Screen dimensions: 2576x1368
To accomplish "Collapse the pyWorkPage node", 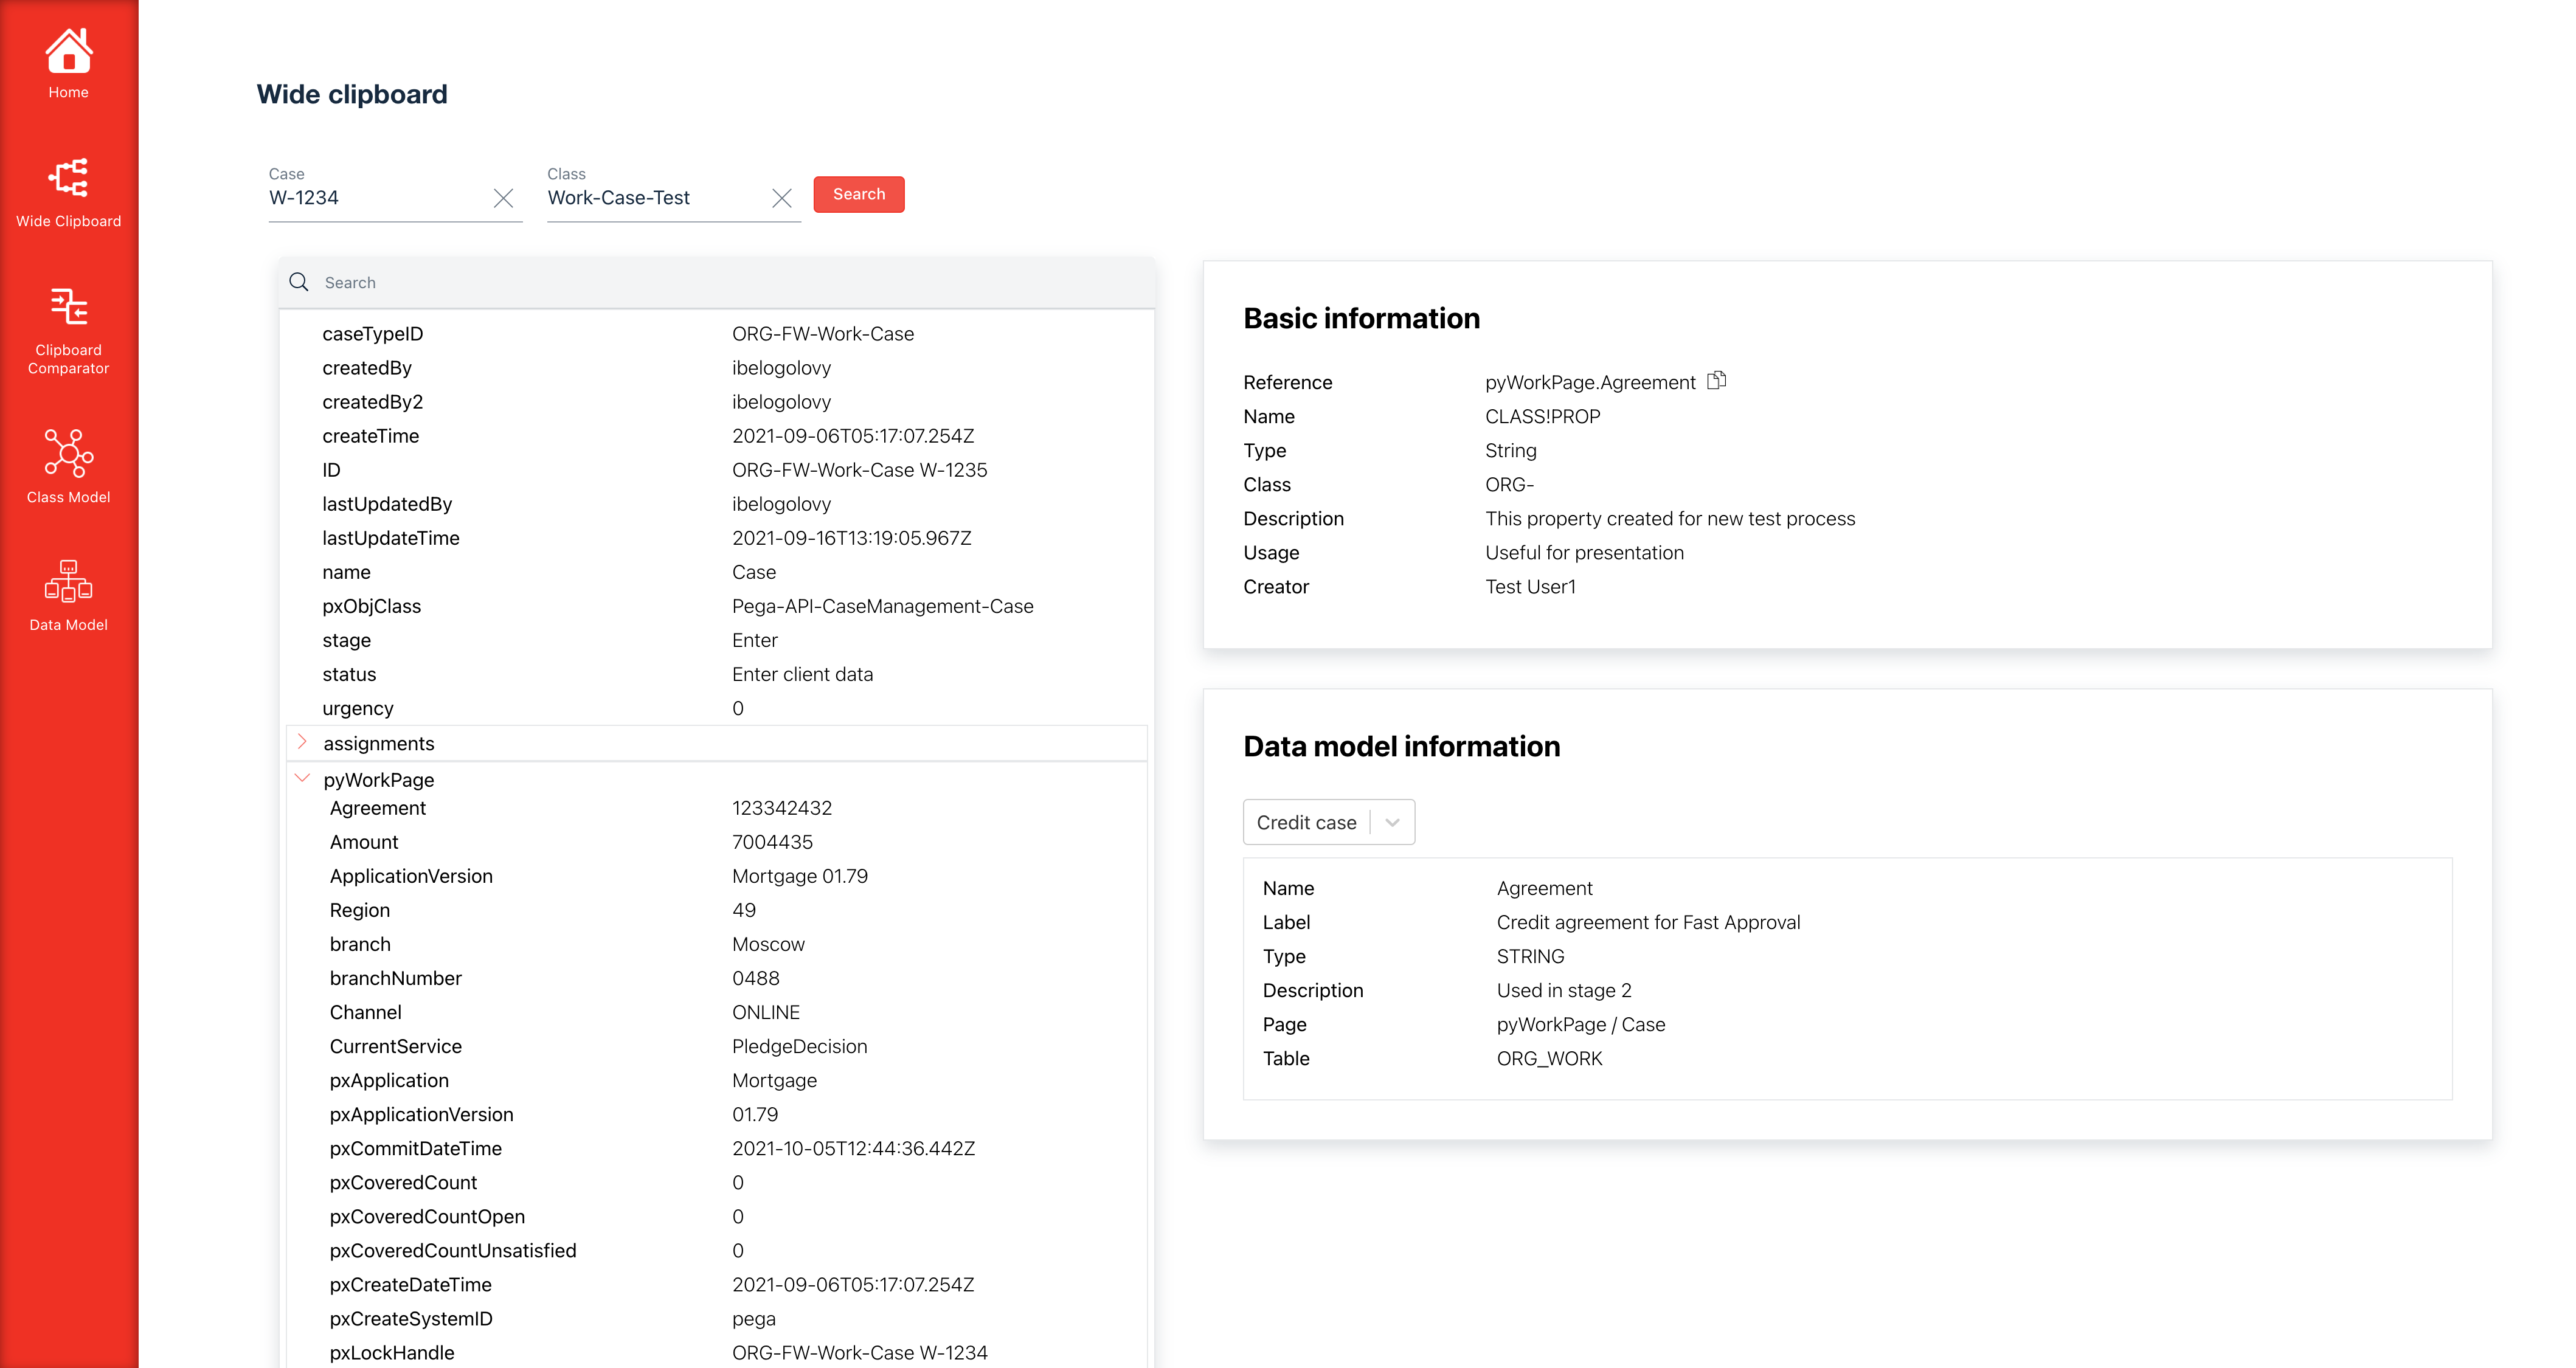I will click(302, 778).
